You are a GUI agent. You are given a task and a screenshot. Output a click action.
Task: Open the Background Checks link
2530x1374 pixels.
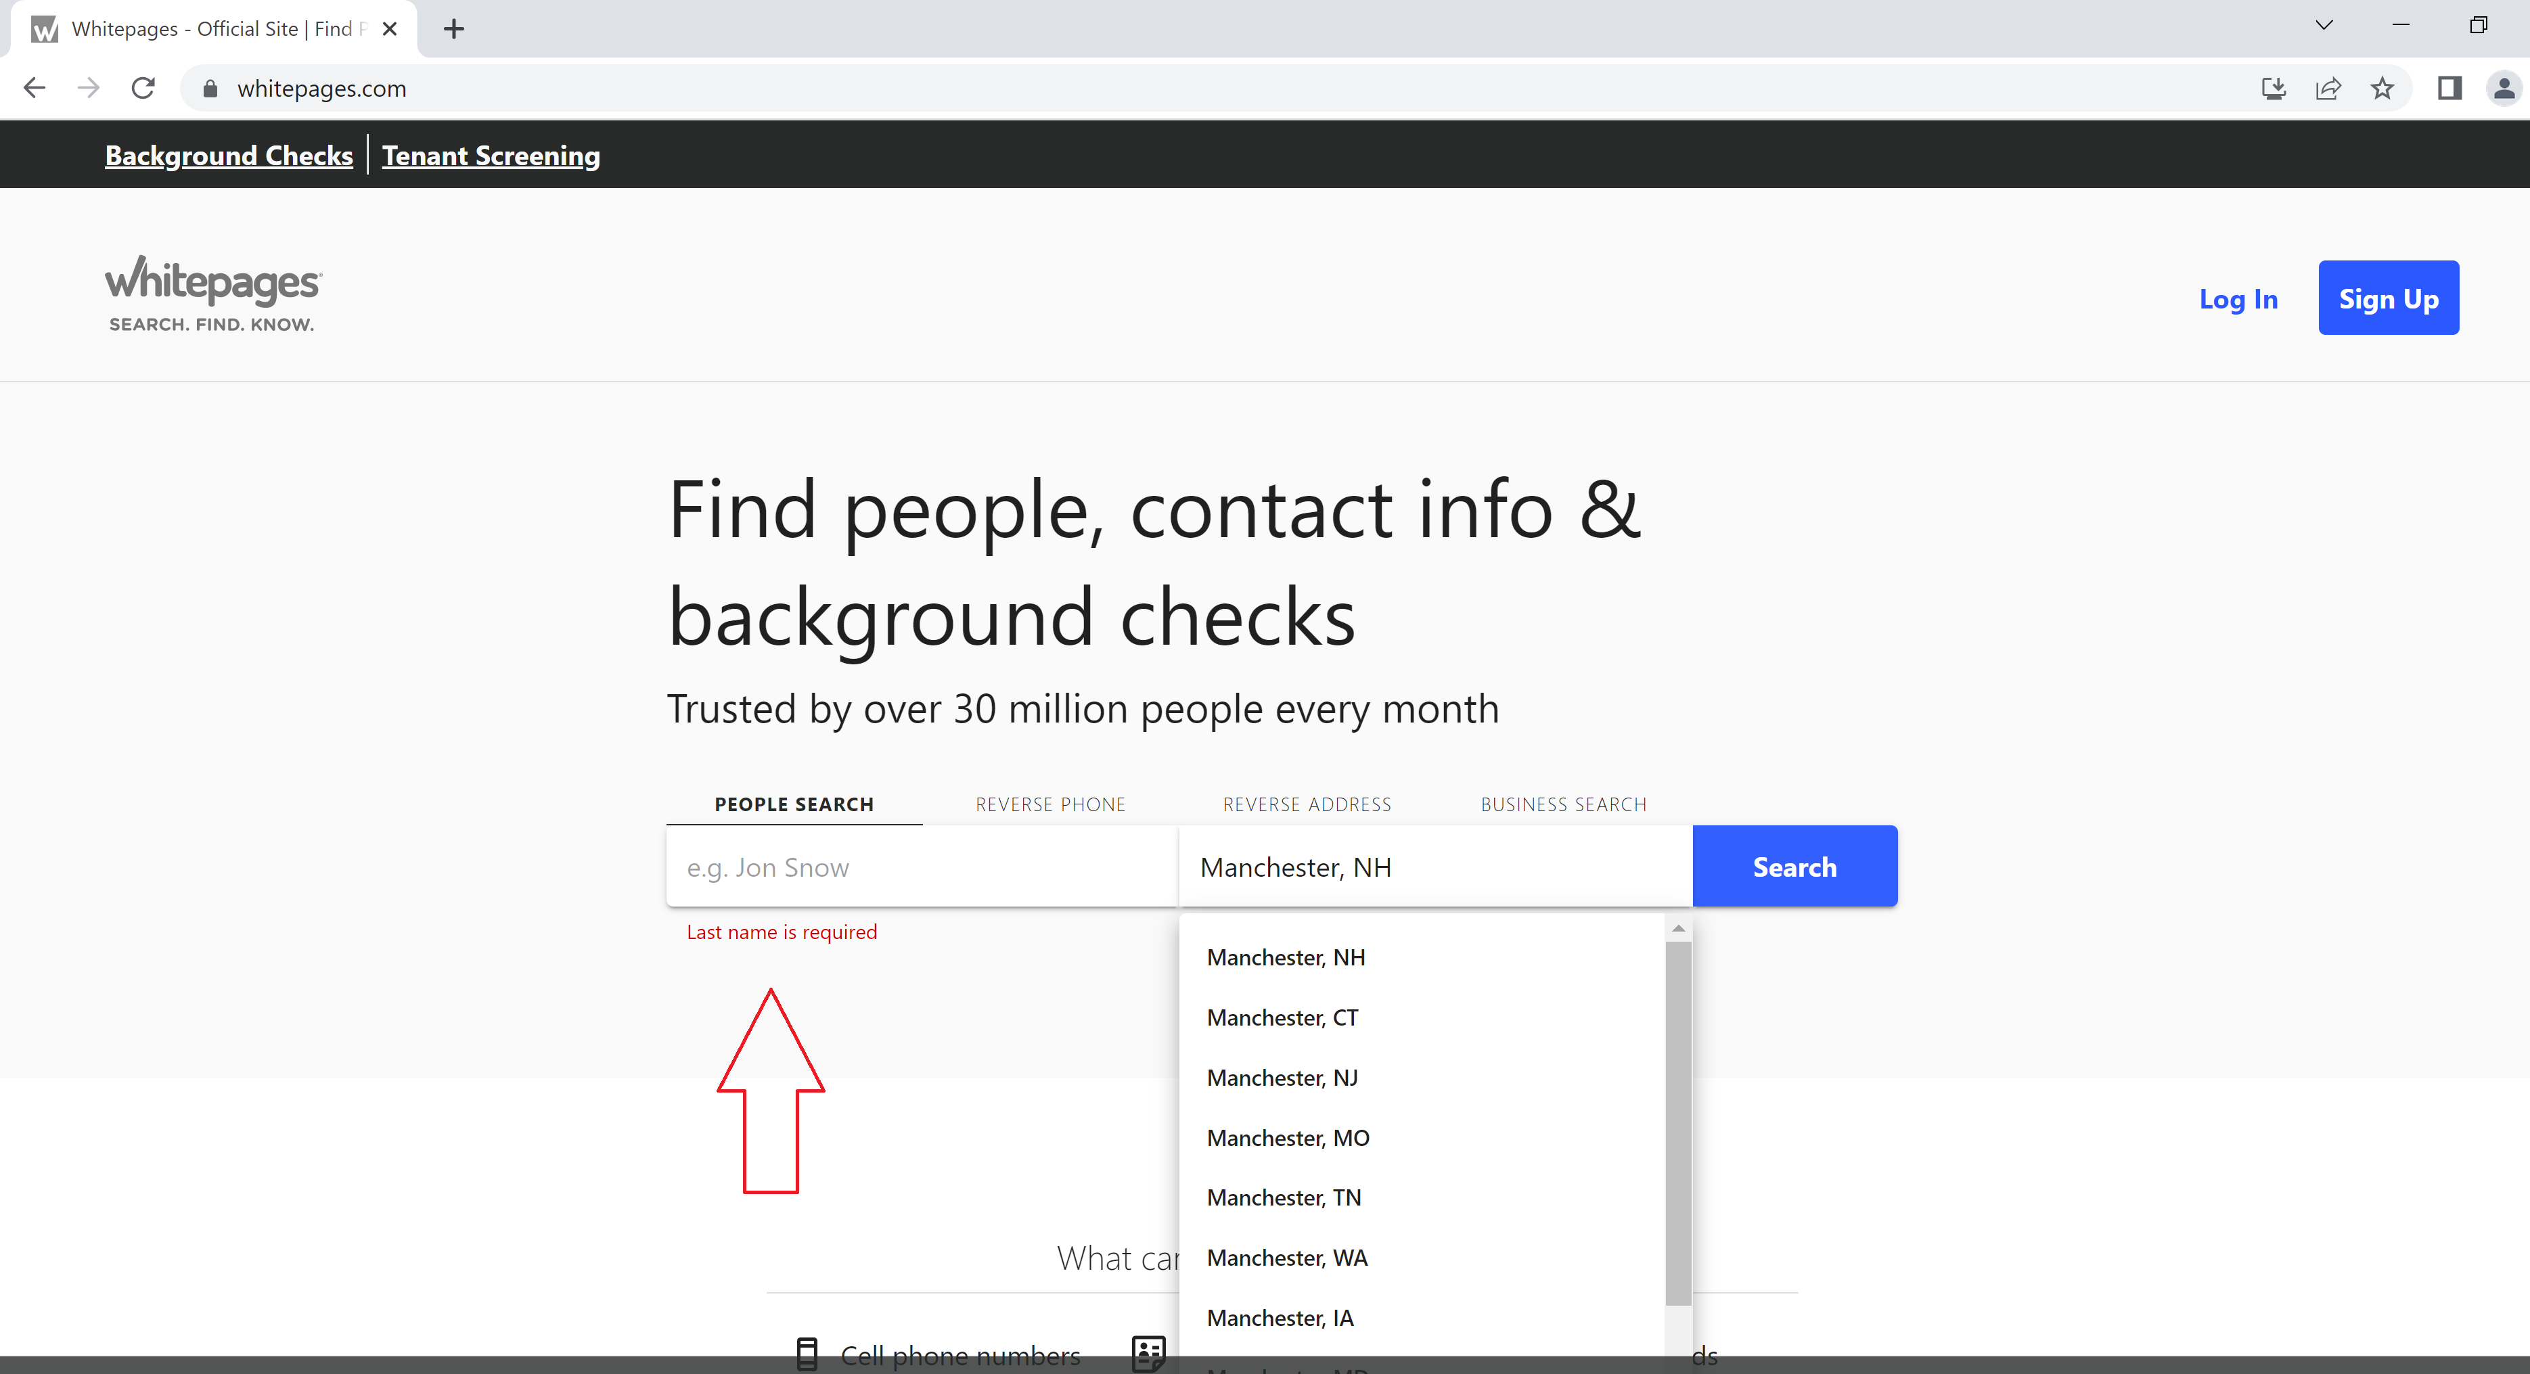point(229,155)
